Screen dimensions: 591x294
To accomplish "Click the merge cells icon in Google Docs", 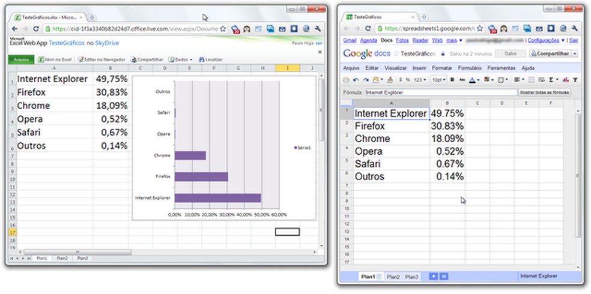I will tap(532, 80).
